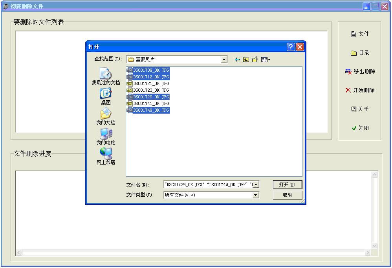Screen dimensions: 392x268
Task: Click the JPG icon of DSC01721_OK.JPG
Action: click(130, 83)
